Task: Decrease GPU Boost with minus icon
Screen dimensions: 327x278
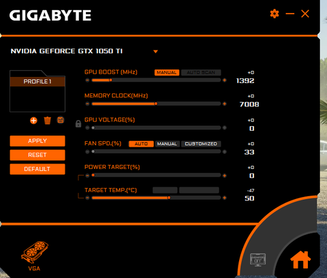Action: 87,80
